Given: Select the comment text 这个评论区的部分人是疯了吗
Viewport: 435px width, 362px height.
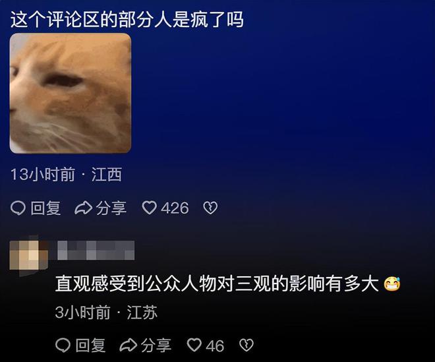Looking at the screenshot, I should 127,20.
